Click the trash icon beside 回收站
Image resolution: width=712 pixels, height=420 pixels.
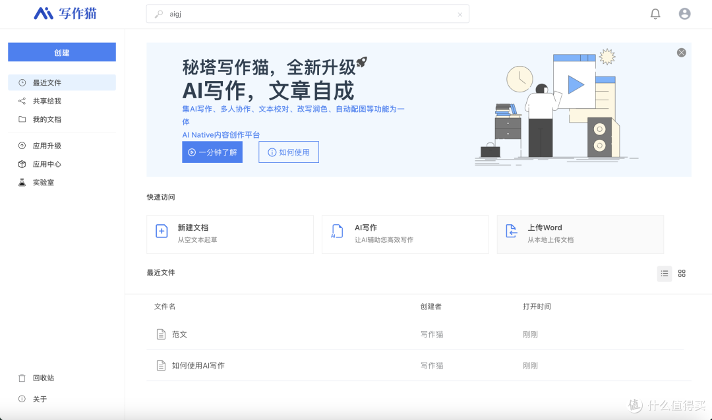(x=22, y=378)
